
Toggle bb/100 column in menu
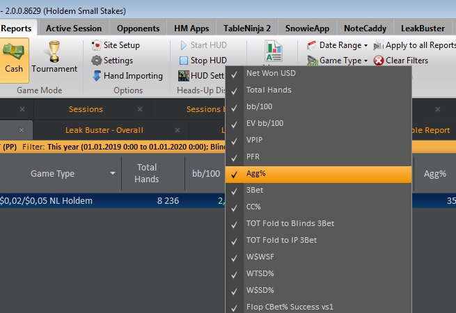pyautogui.click(x=318, y=107)
